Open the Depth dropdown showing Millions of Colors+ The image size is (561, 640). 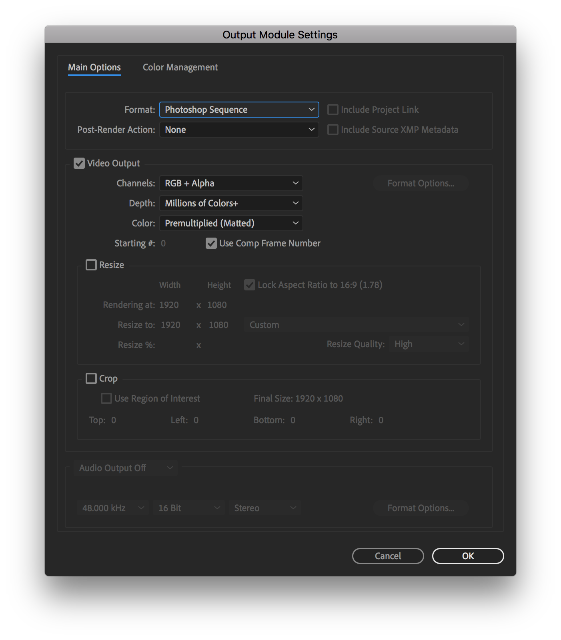click(231, 203)
